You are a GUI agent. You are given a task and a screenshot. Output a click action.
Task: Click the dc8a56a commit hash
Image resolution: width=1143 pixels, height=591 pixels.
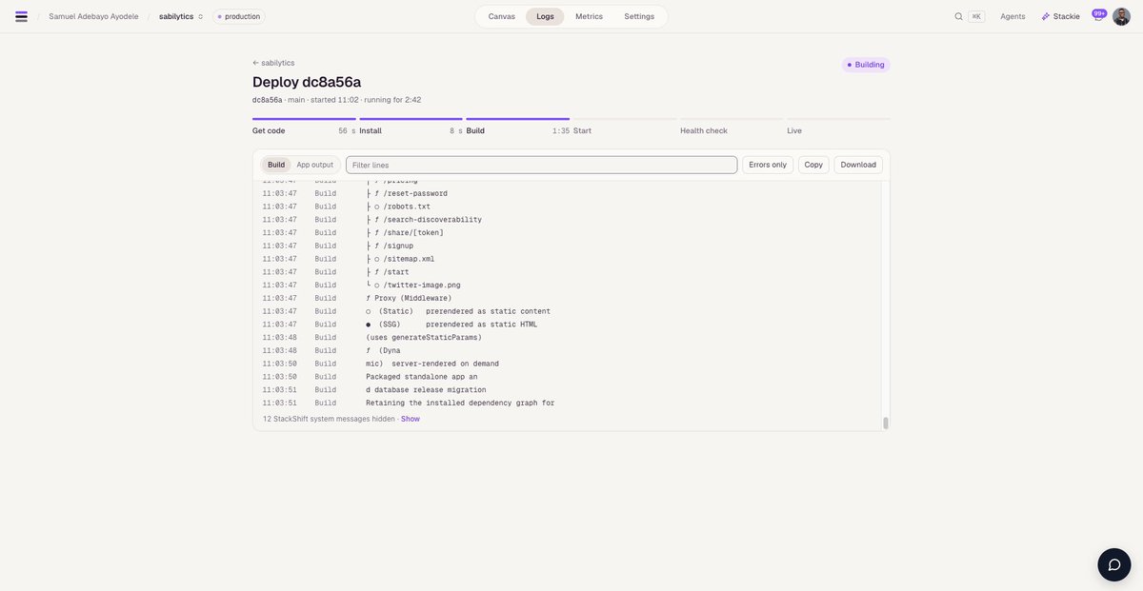click(267, 100)
